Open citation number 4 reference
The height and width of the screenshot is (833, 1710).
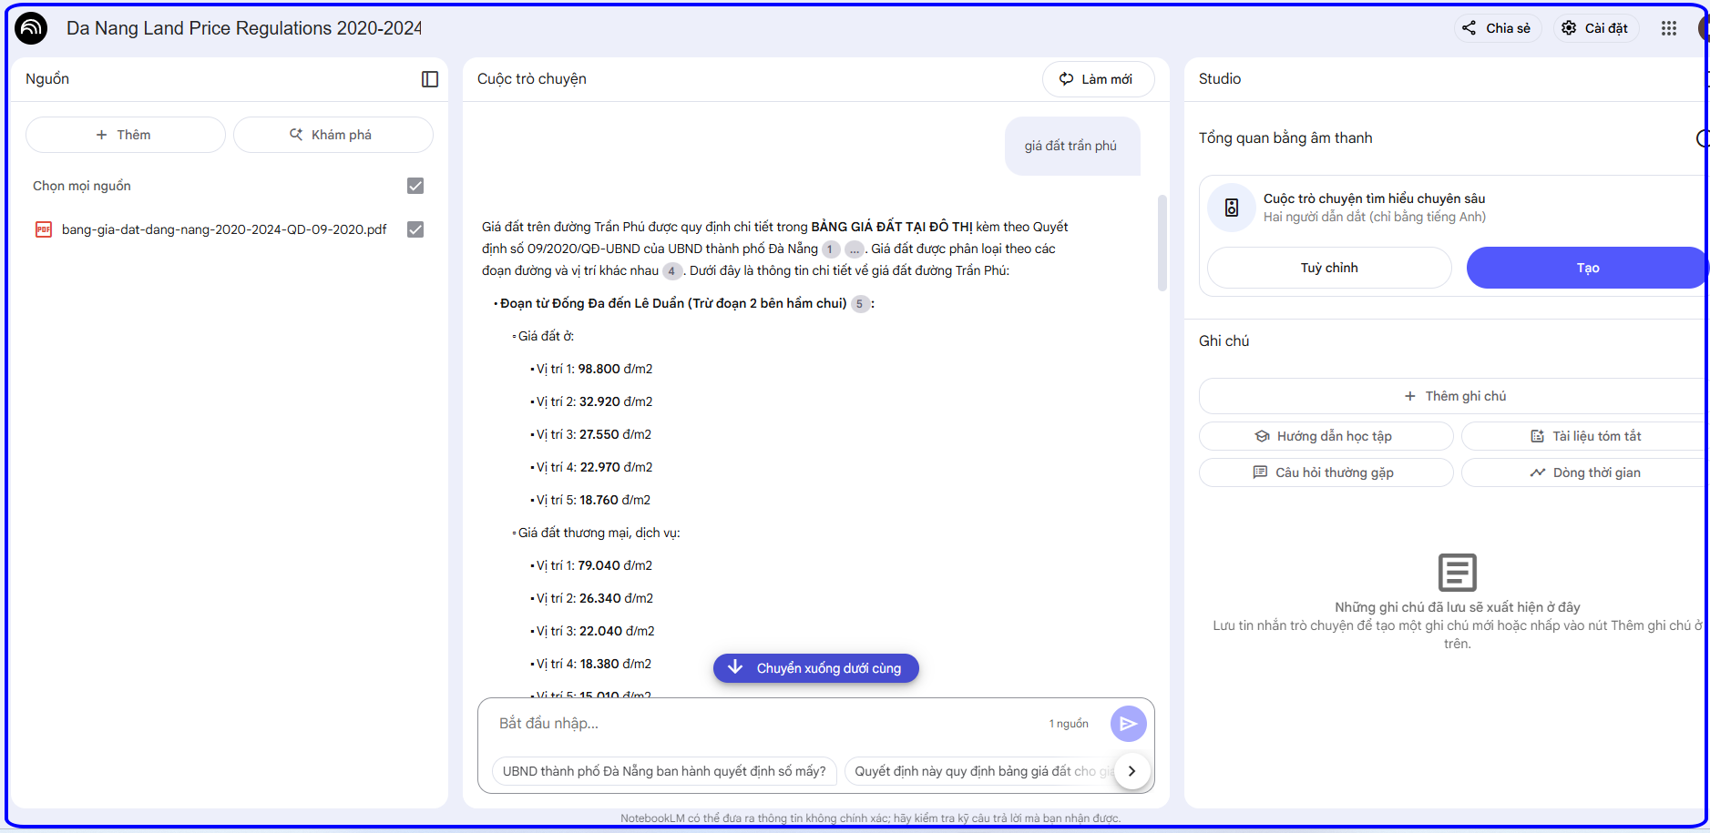(x=671, y=271)
